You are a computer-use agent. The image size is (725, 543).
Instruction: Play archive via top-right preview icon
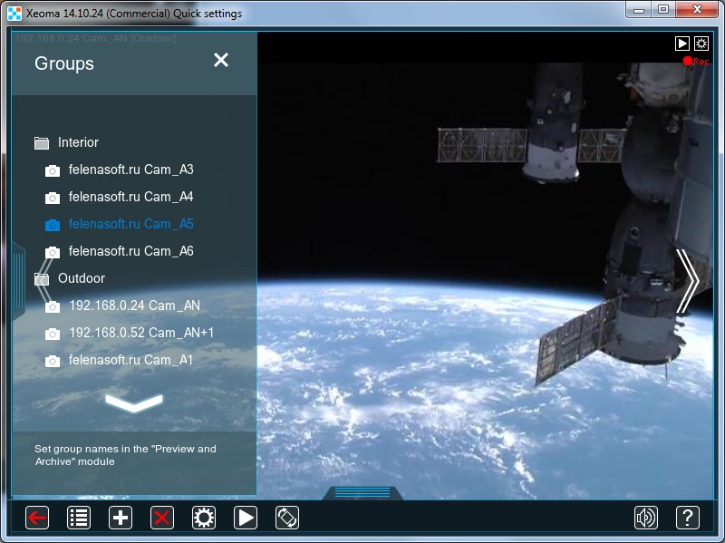tap(682, 44)
